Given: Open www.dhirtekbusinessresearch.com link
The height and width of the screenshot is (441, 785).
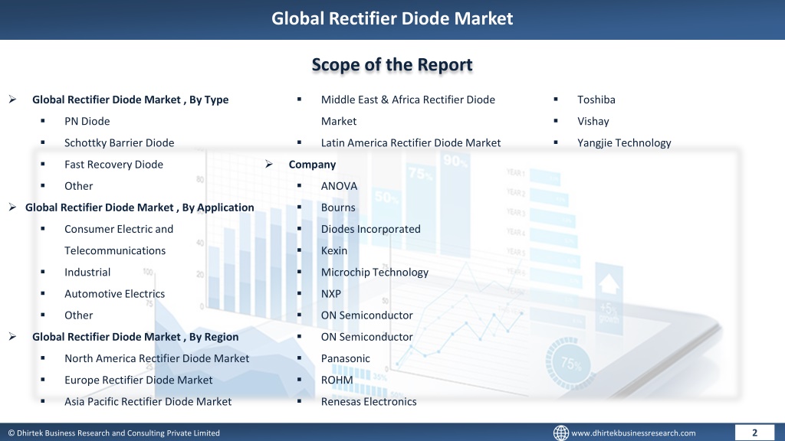Looking at the screenshot, I should pos(633,433).
